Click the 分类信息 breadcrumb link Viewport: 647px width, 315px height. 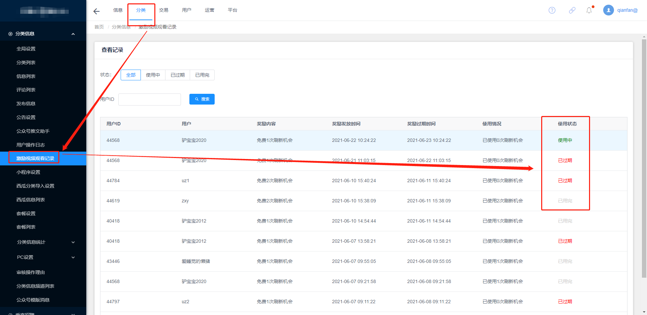(121, 27)
